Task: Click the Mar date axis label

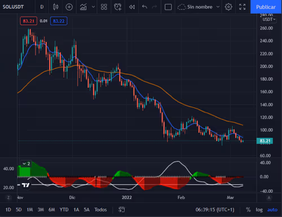Action: click(230, 197)
